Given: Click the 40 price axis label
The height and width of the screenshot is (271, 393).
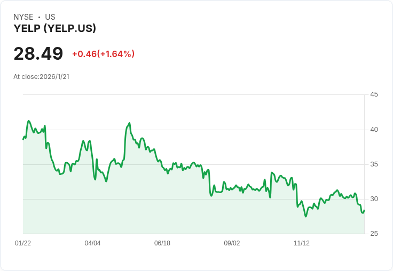Looking at the screenshot, I should point(374,130).
